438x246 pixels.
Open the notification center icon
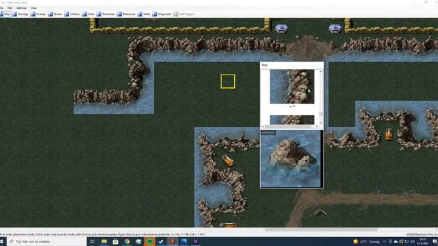435,241
